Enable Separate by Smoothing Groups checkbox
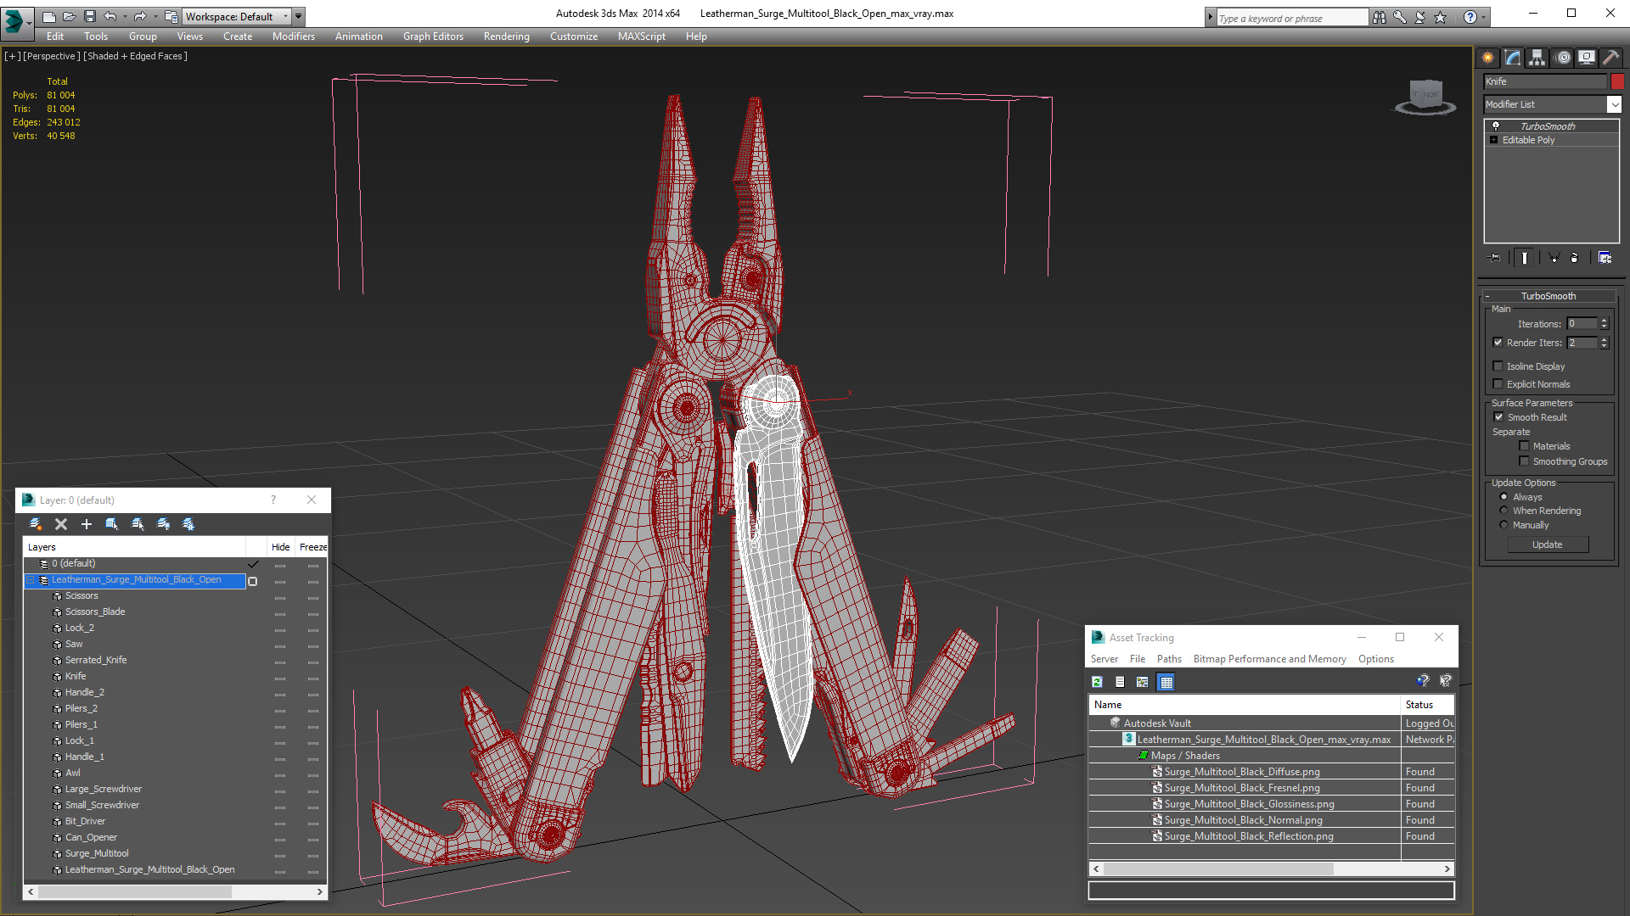Image resolution: width=1630 pixels, height=916 pixels. pyautogui.click(x=1525, y=461)
